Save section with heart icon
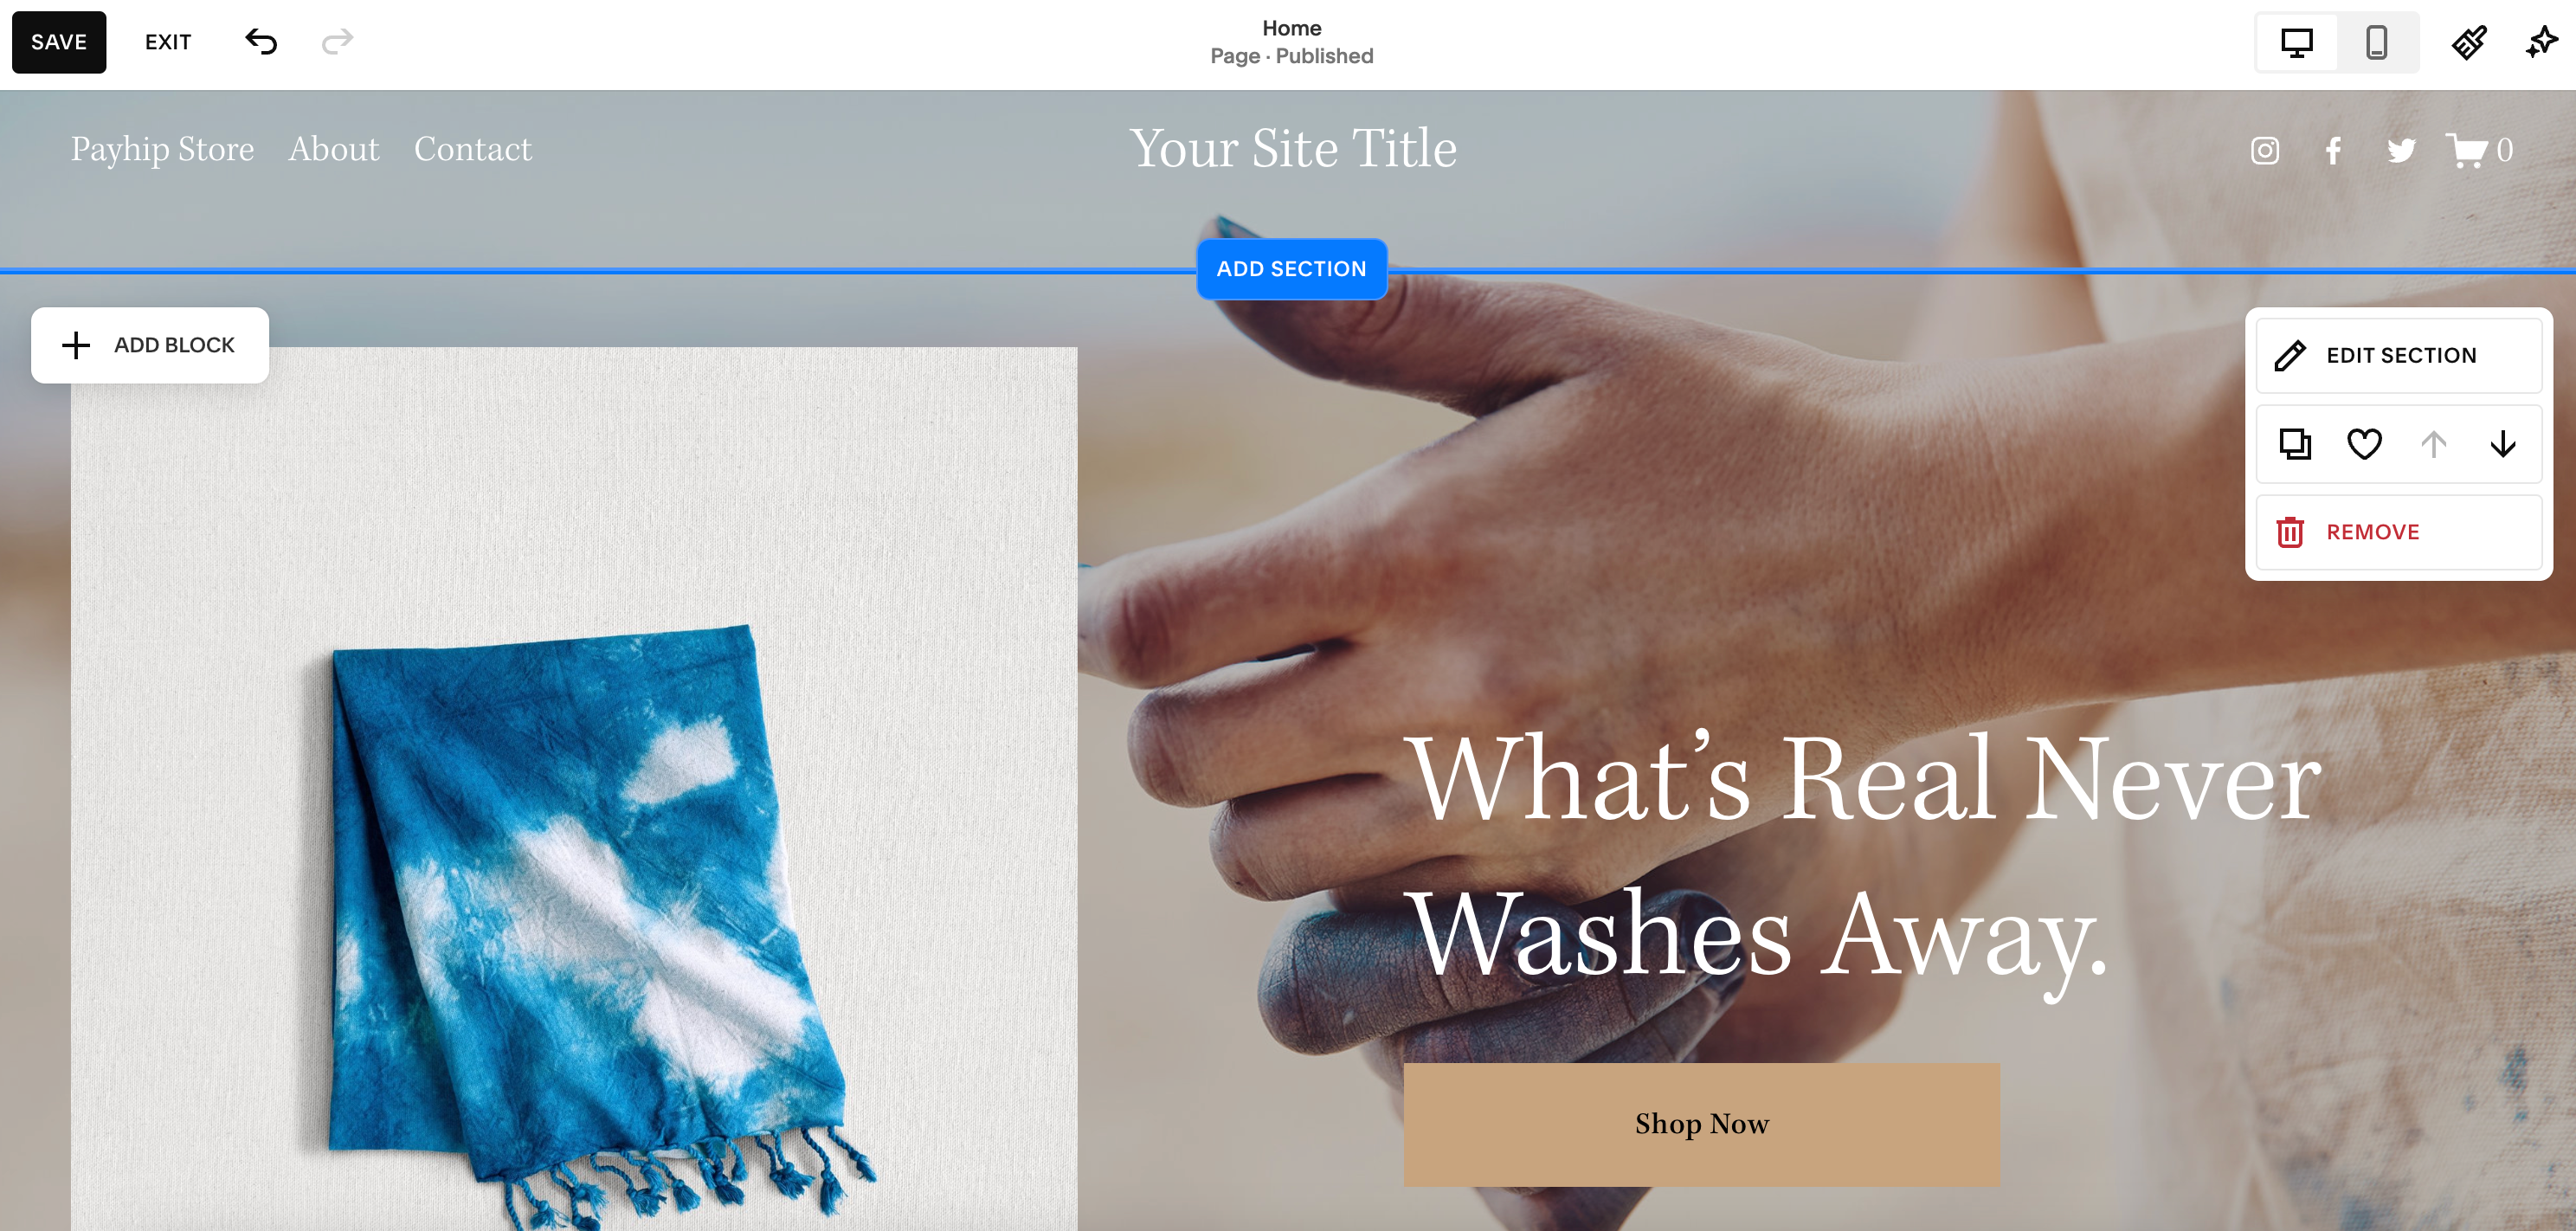Screen dimensions: 2576x1231 [x=2364, y=444]
